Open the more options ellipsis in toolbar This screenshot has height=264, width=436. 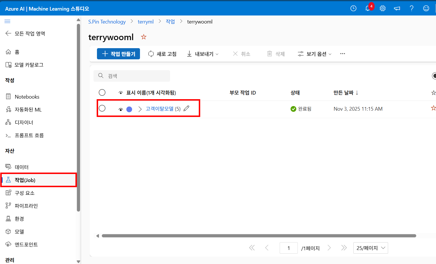342,54
